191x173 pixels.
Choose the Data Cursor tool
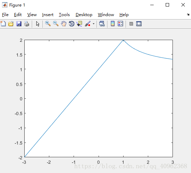pyautogui.click(x=79, y=24)
